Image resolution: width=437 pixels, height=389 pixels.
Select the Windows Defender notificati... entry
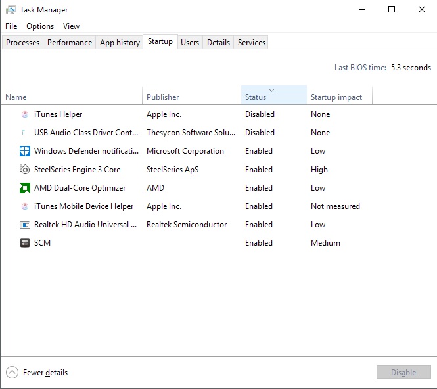(x=86, y=151)
